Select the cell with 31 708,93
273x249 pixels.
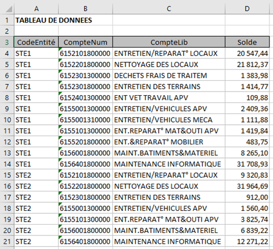[247, 164]
